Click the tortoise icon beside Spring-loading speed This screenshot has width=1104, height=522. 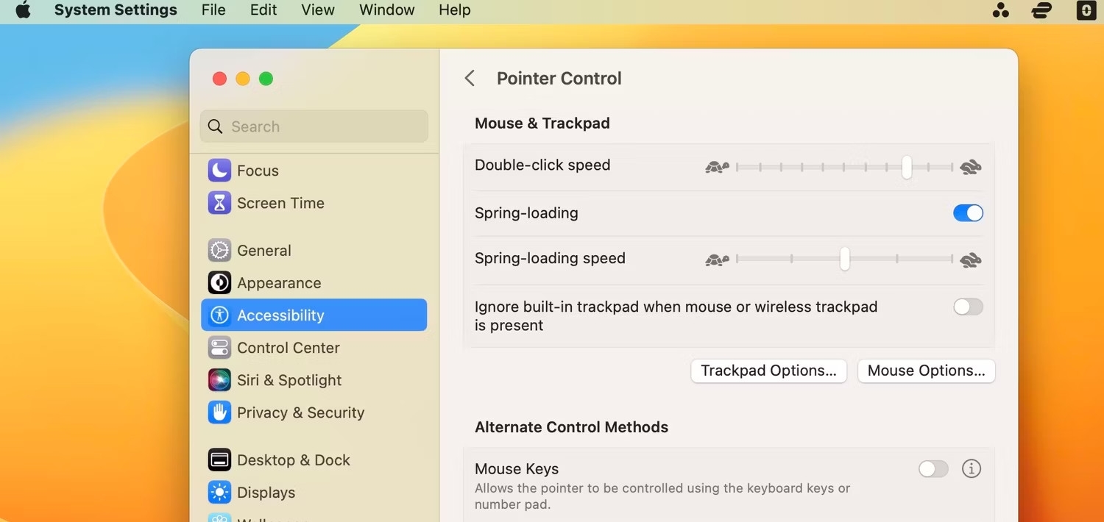tap(717, 260)
